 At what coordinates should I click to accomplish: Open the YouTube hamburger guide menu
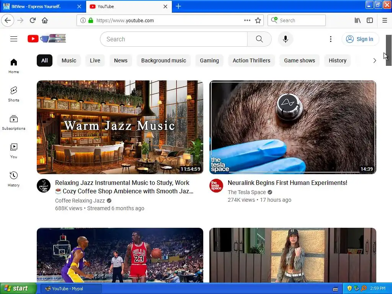click(x=14, y=39)
